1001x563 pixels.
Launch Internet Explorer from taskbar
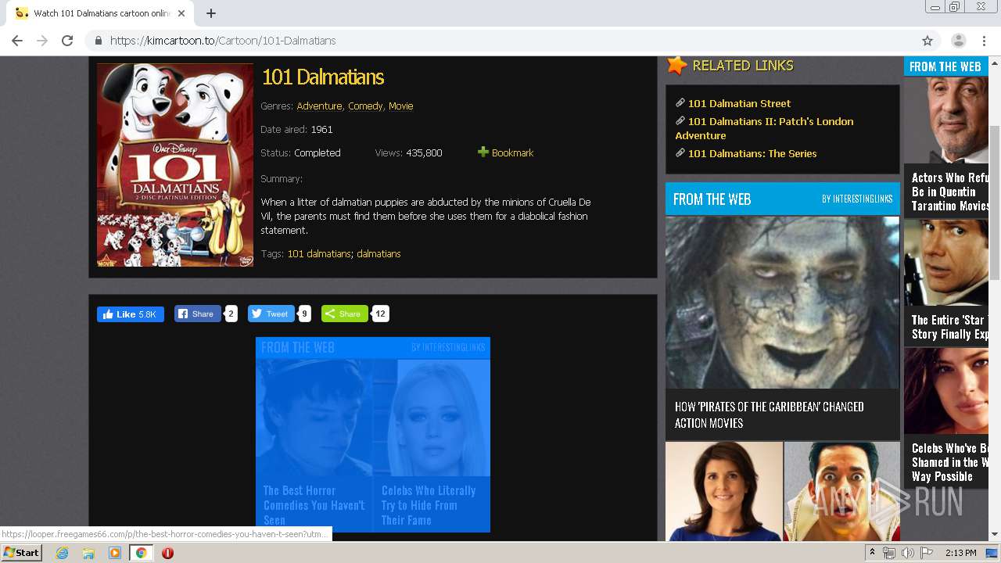(62, 553)
